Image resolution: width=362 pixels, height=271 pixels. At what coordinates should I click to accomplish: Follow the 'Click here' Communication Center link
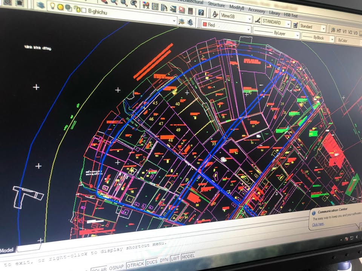coord(318,225)
